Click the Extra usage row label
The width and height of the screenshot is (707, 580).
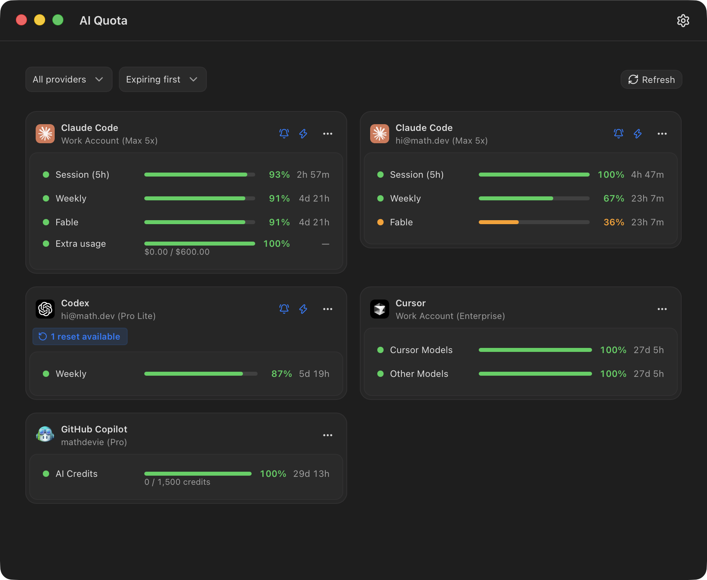(x=81, y=244)
